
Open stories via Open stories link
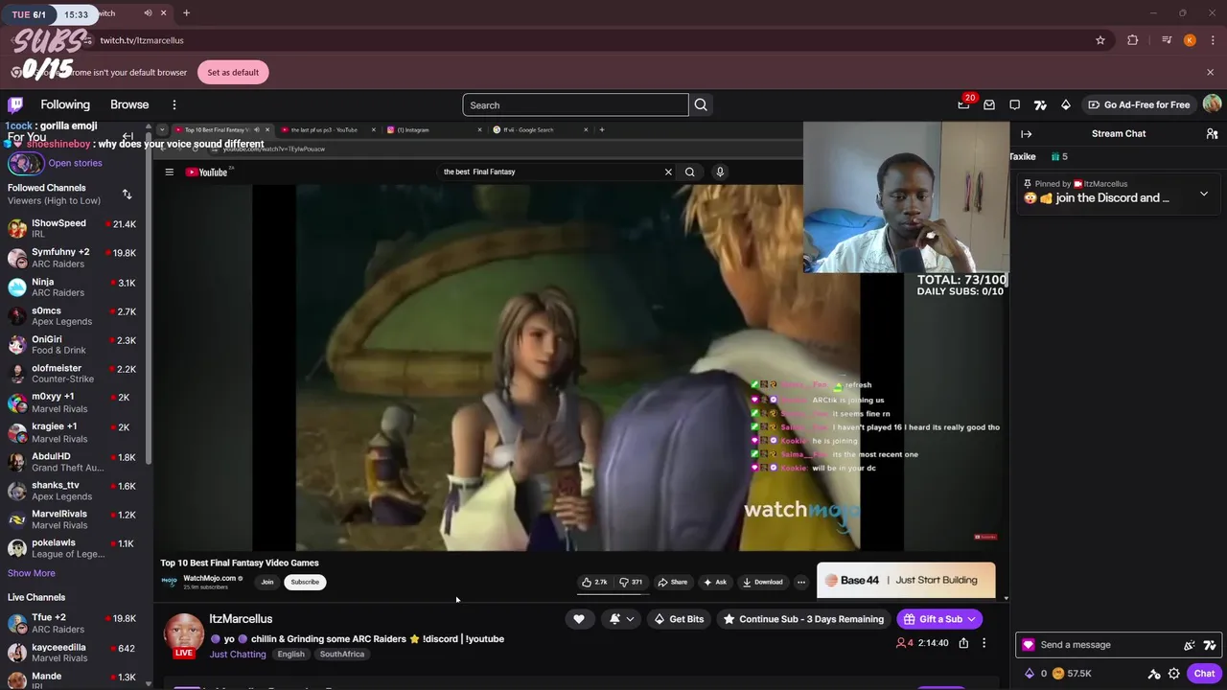point(75,163)
